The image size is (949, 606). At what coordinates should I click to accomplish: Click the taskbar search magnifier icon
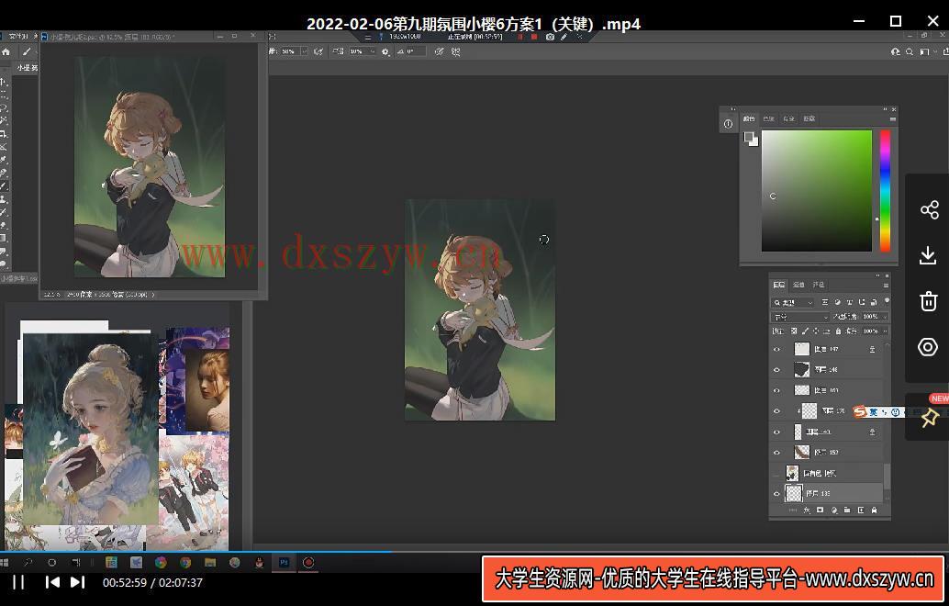pos(28,563)
